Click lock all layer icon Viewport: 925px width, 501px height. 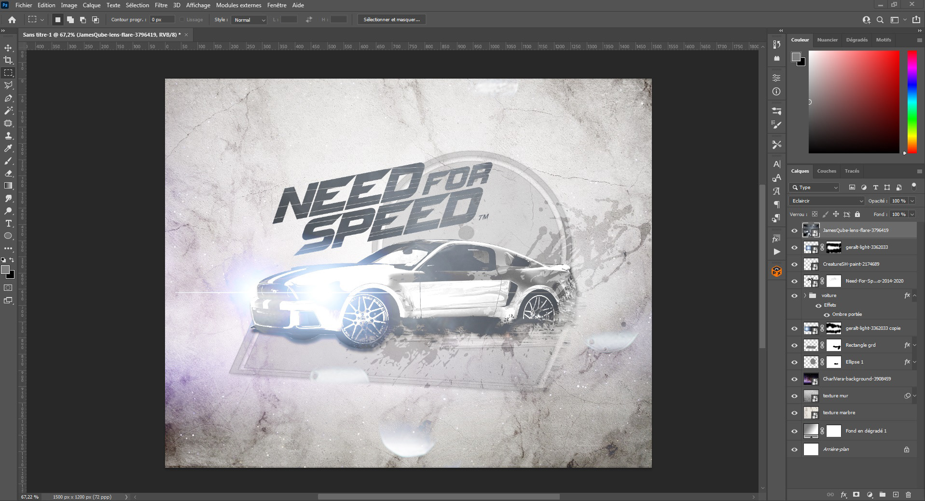point(857,214)
